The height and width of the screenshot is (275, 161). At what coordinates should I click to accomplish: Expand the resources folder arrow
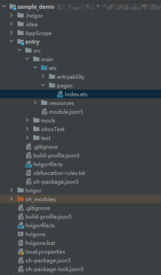coord(35,103)
